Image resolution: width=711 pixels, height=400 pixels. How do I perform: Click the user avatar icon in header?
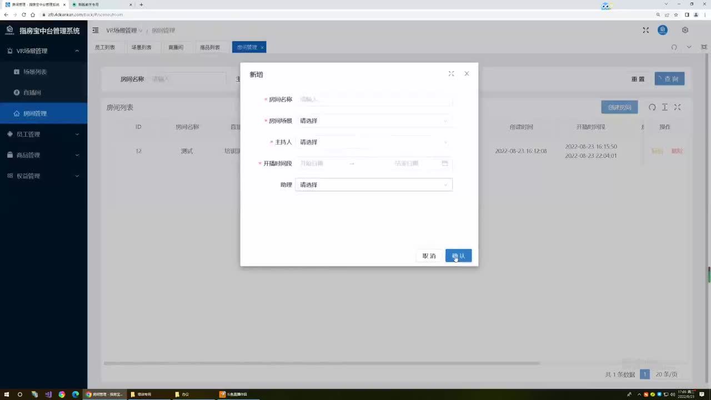[663, 31]
